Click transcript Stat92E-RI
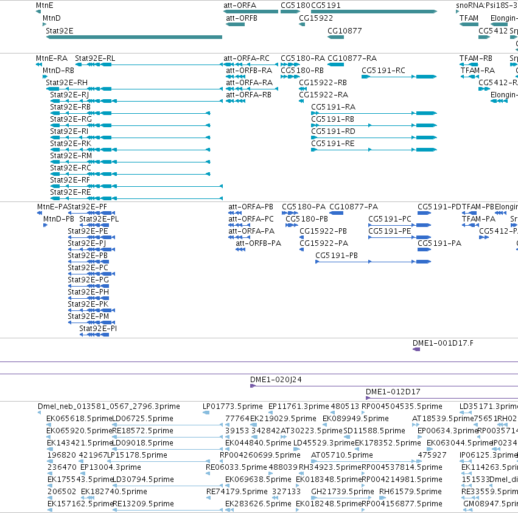 (x=130, y=138)
